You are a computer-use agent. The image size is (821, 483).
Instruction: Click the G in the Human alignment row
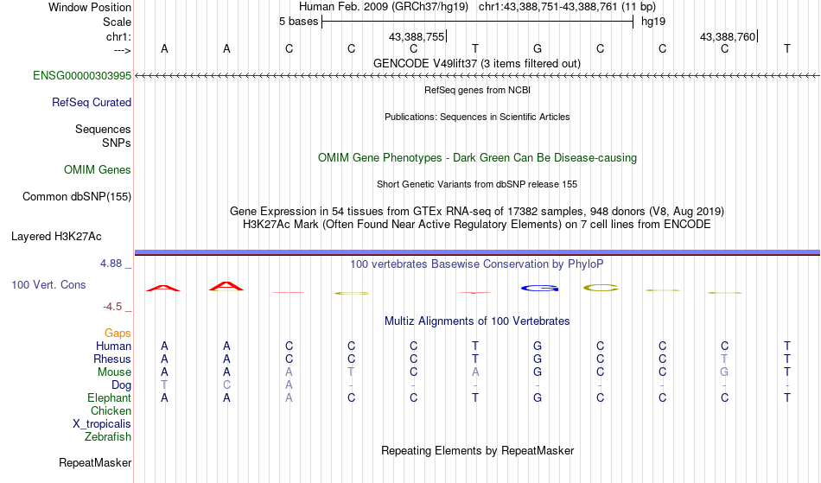538,346
